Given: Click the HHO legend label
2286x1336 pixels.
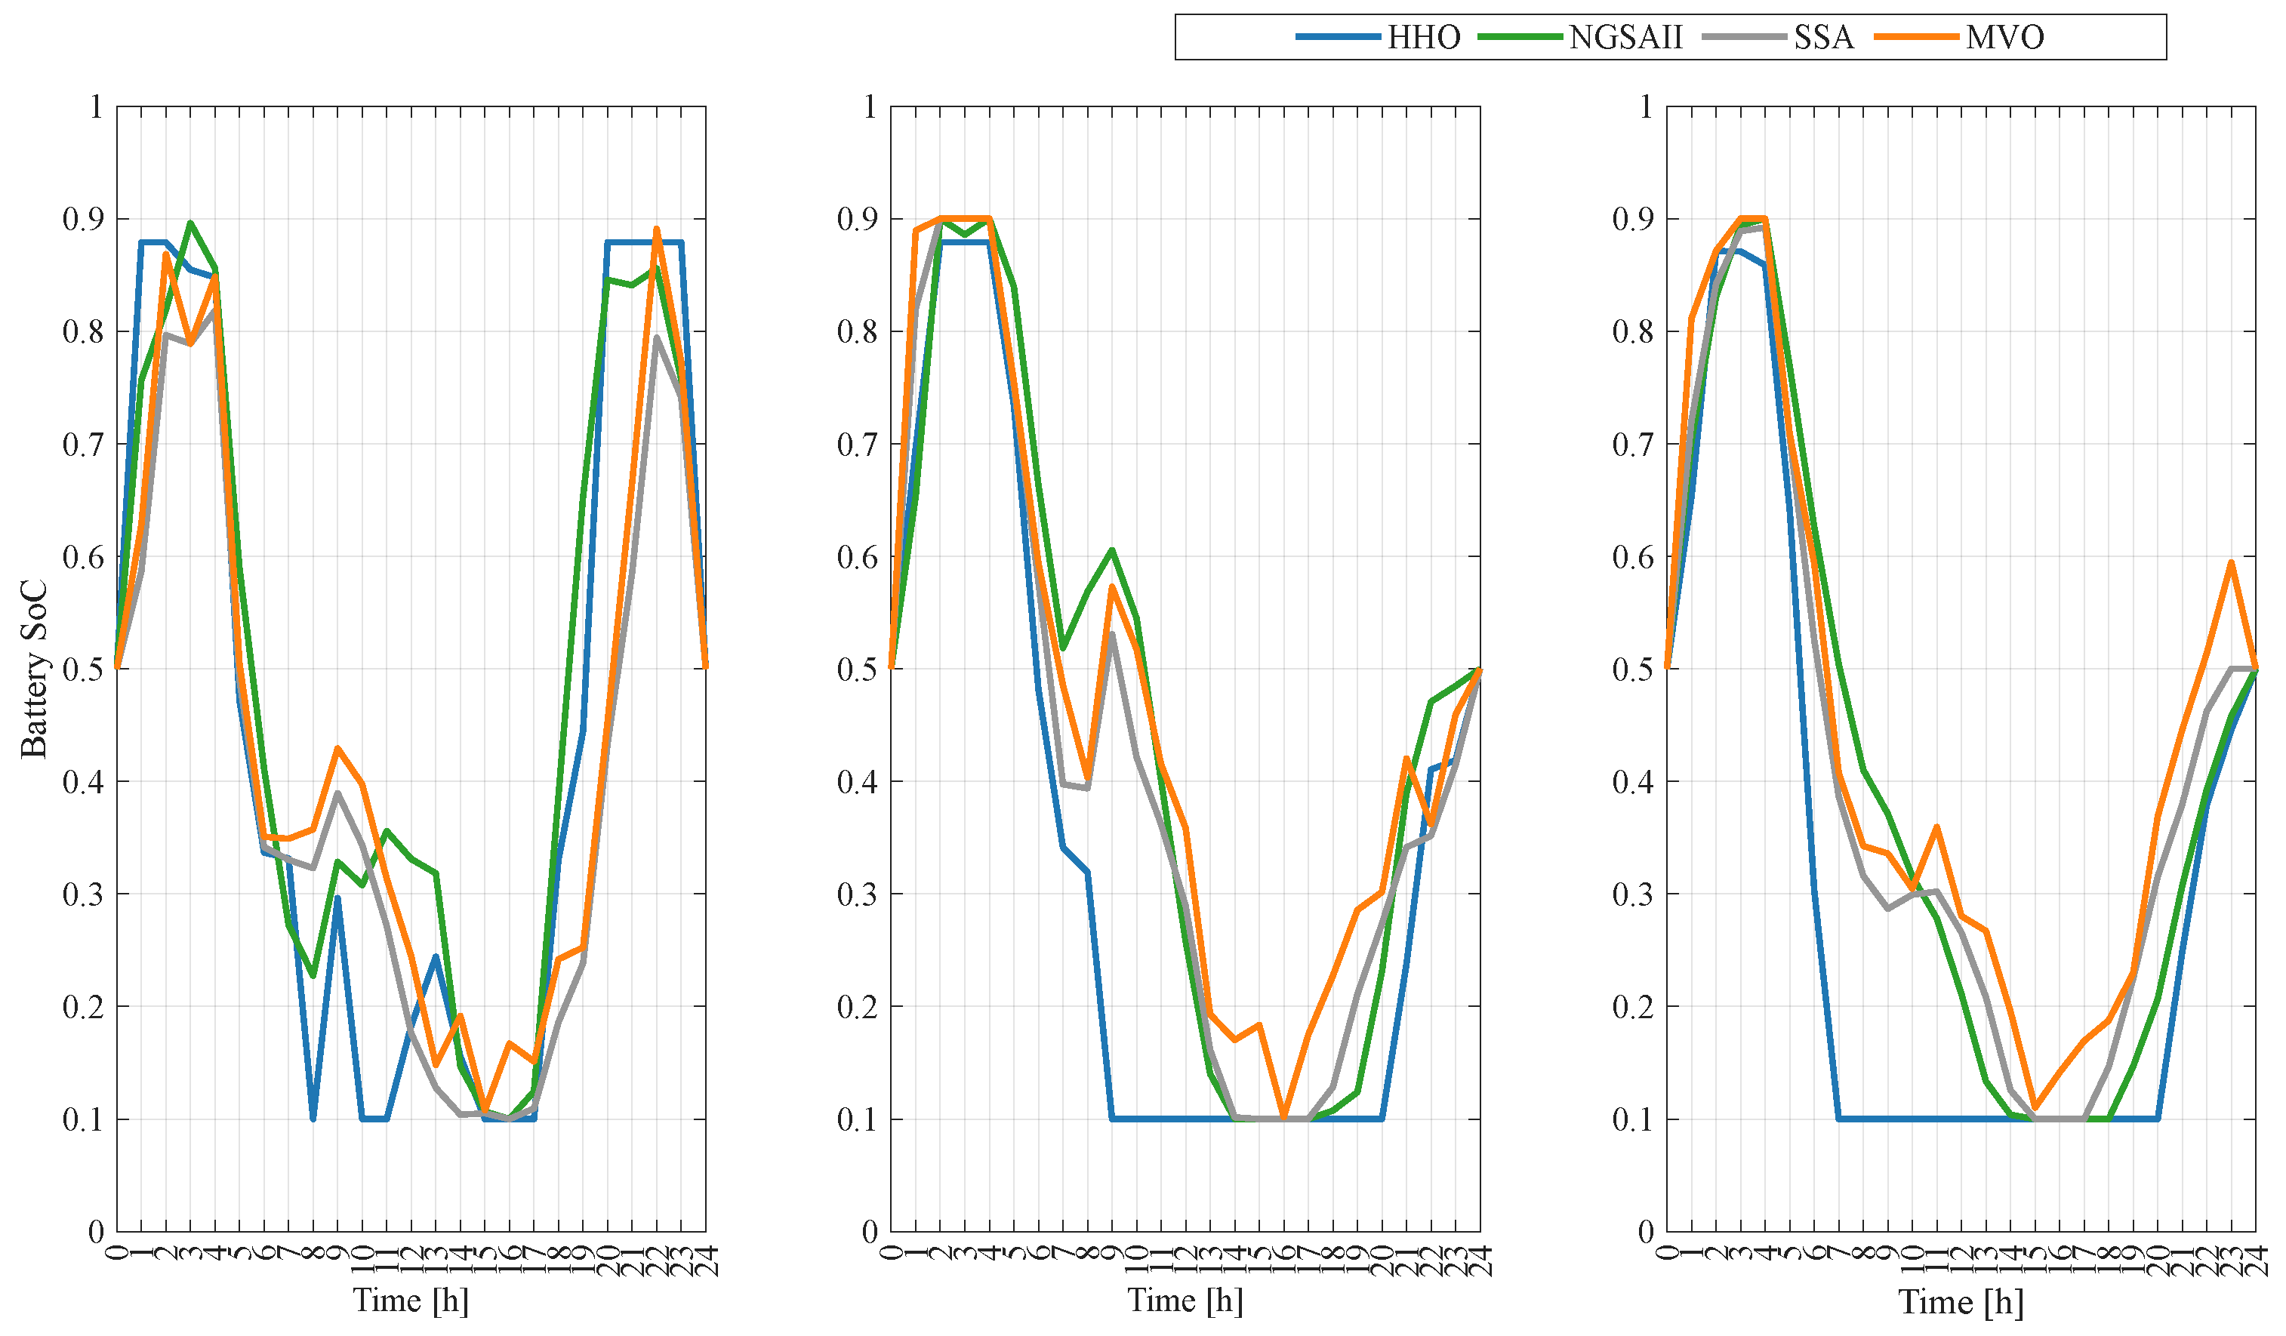Looking at the screenshot, I should tap(1423, 37).
